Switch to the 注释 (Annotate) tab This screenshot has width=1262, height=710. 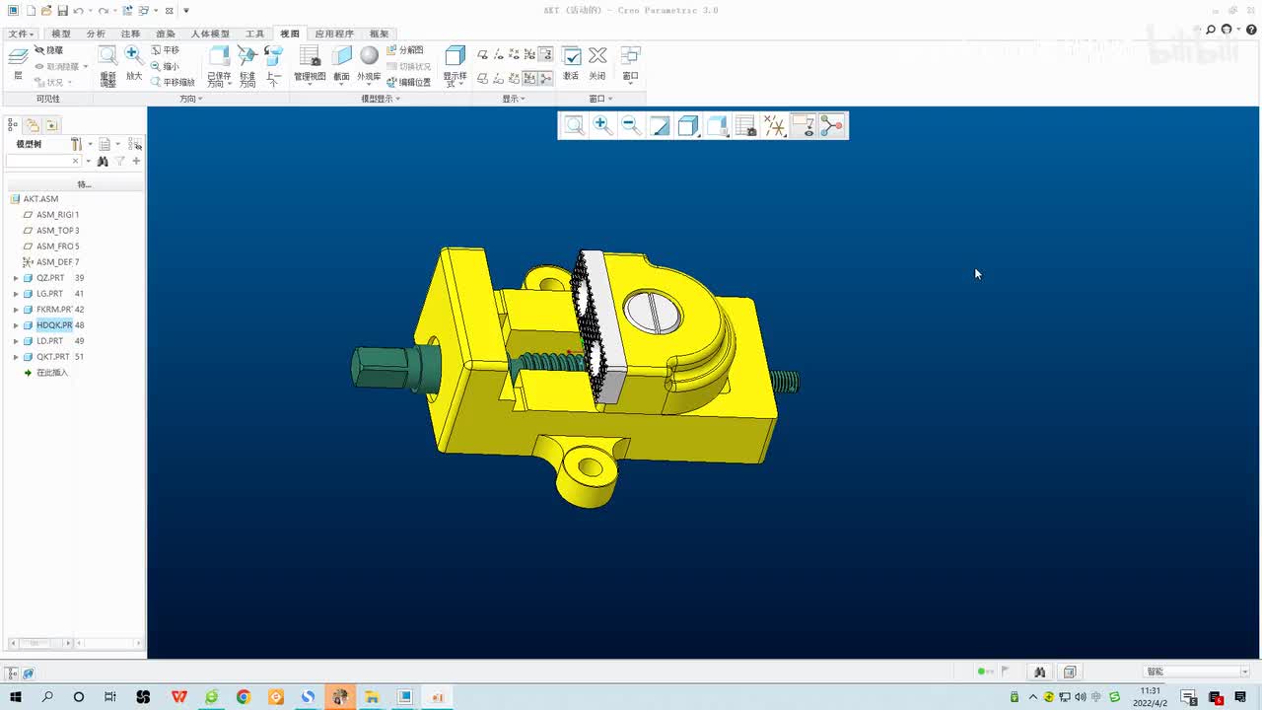(x=130, y=34)
